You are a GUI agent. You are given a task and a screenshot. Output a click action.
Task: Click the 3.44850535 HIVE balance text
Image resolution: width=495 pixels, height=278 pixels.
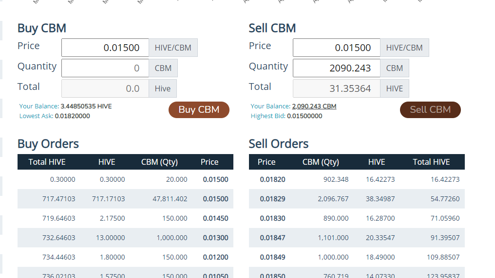(x=86, y=106)
